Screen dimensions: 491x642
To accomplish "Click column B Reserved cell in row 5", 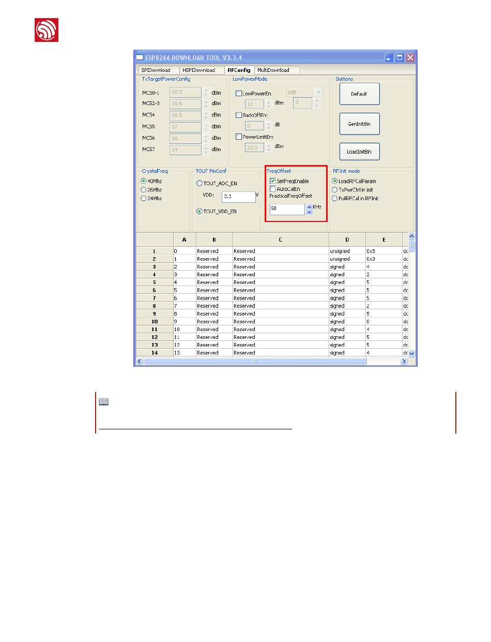I will pyautogui.click(x=214, y=282).
